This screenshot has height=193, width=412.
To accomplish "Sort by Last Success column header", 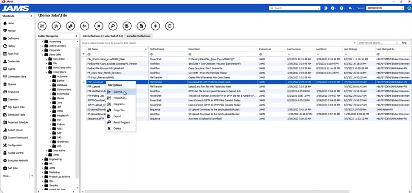I will [x=300, y=49].
